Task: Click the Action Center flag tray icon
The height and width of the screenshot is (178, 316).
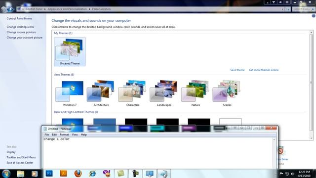Action: [281, 174]
